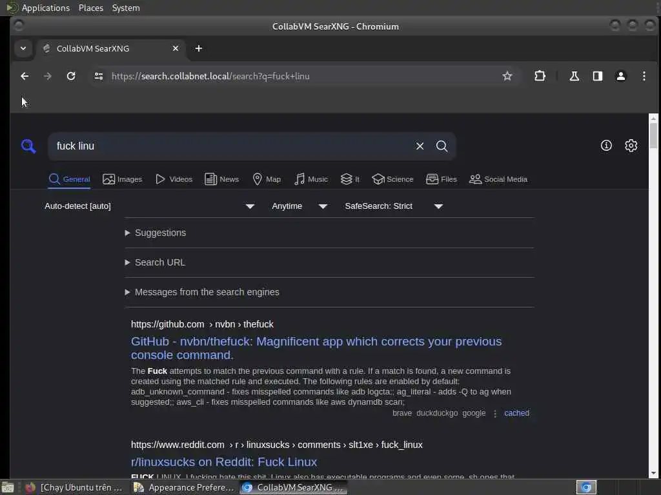Switch to the Images category
This screenshot has height=495, width=661.
pyautogui.click(x=122, y=179)
